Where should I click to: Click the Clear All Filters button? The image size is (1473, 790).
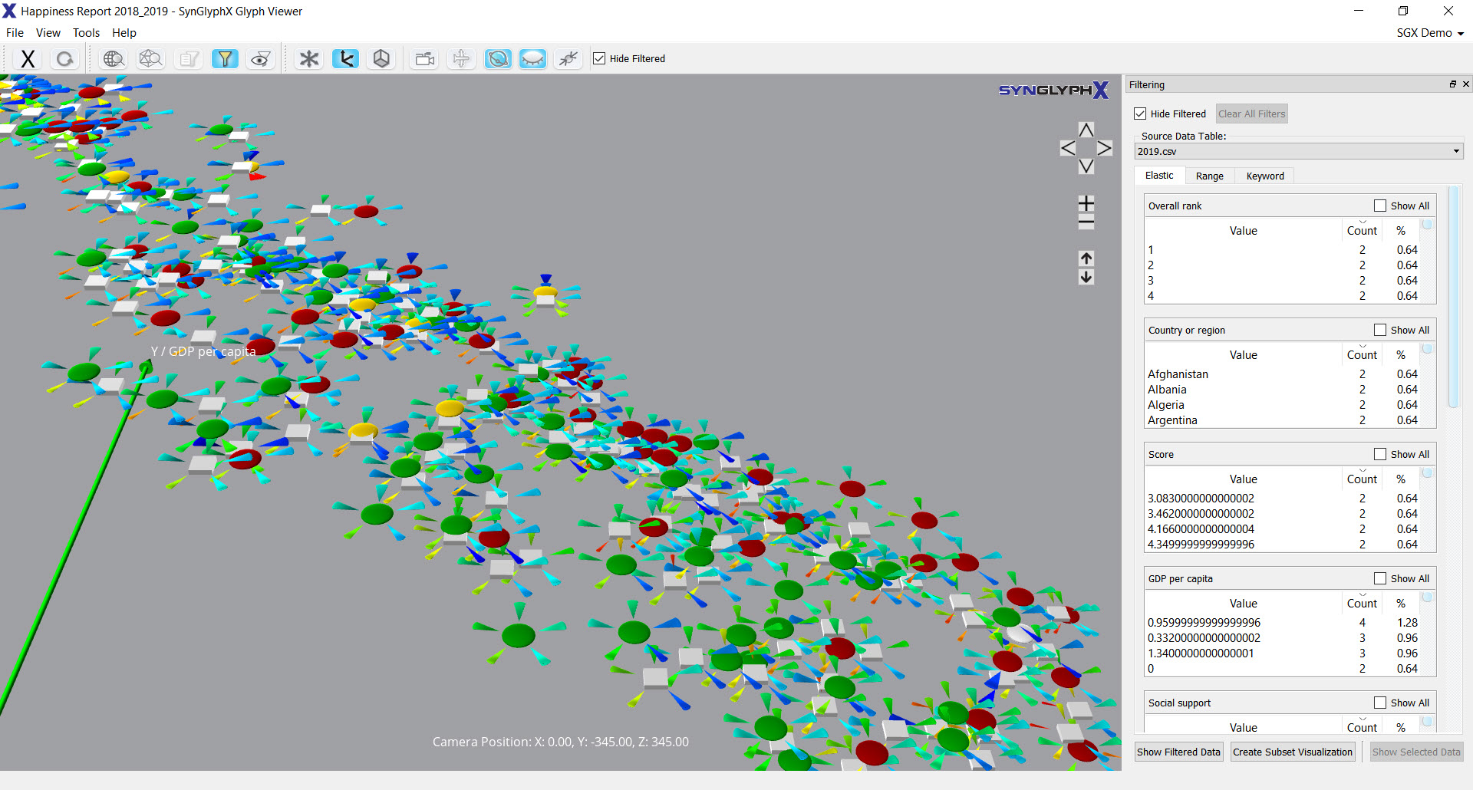[1251, 114]
